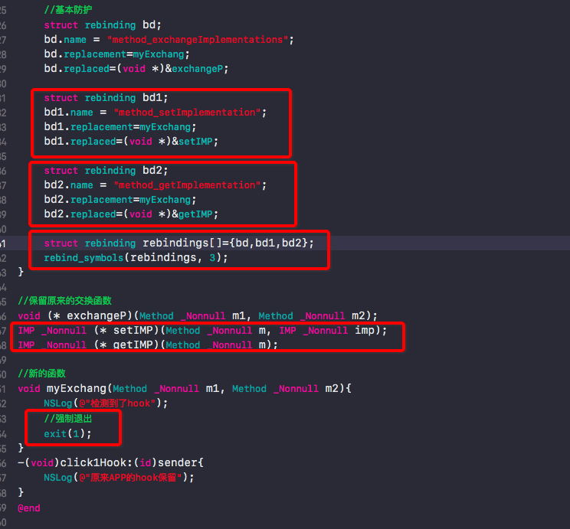
Task: Click the string "method_getImplementation"
Action: point(187,185)
